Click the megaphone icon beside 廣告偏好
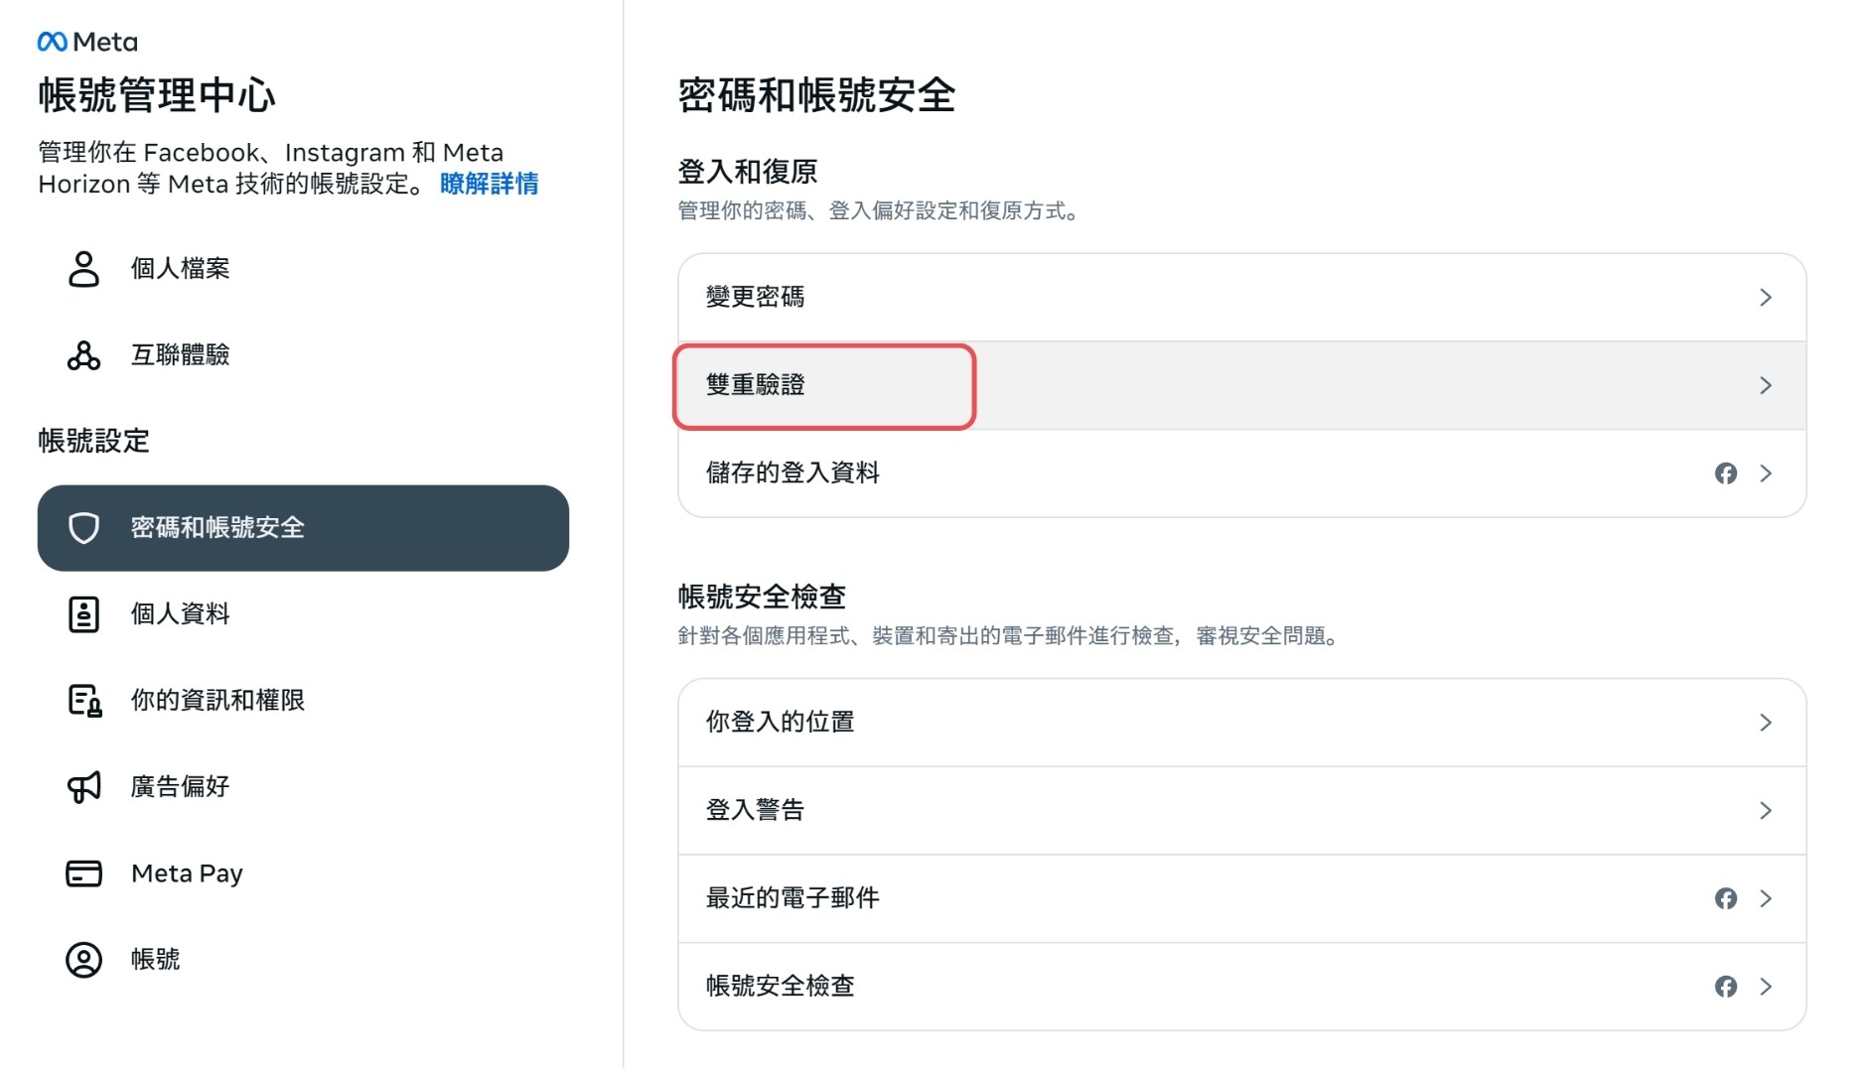This screenshot has width=1872, height=1072. (x=83, y=787)
